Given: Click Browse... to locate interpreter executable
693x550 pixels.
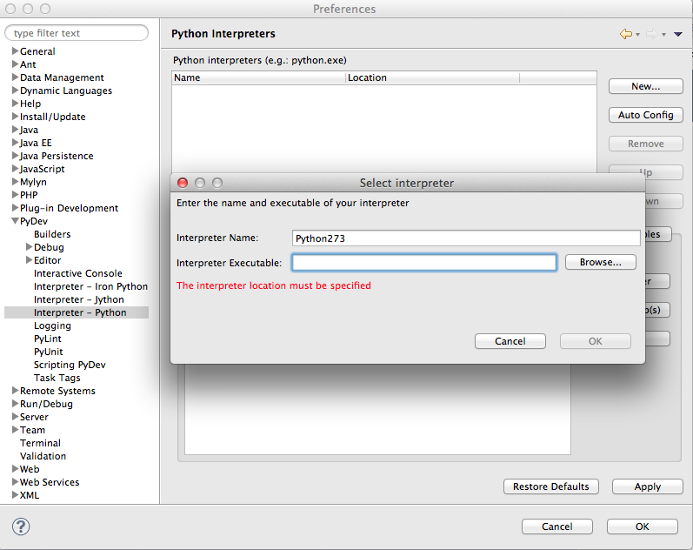Looking at the screenshot, I should click(600, 262).
